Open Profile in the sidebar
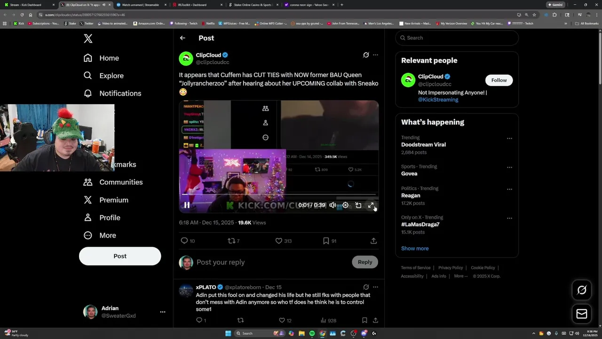Screen dimensions: 602x339 (x=102, y=218)
